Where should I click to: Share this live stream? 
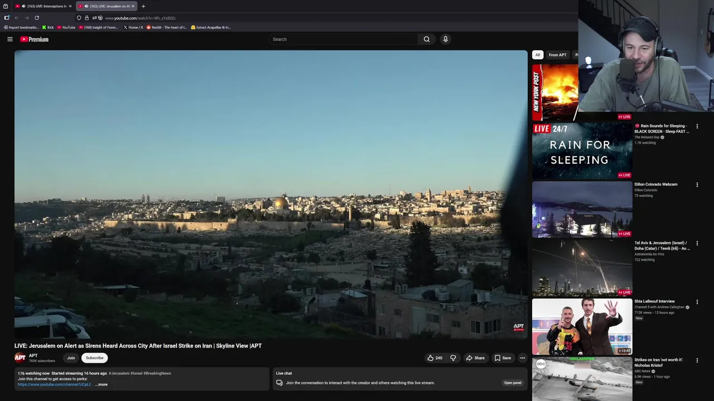pos(475,358)
